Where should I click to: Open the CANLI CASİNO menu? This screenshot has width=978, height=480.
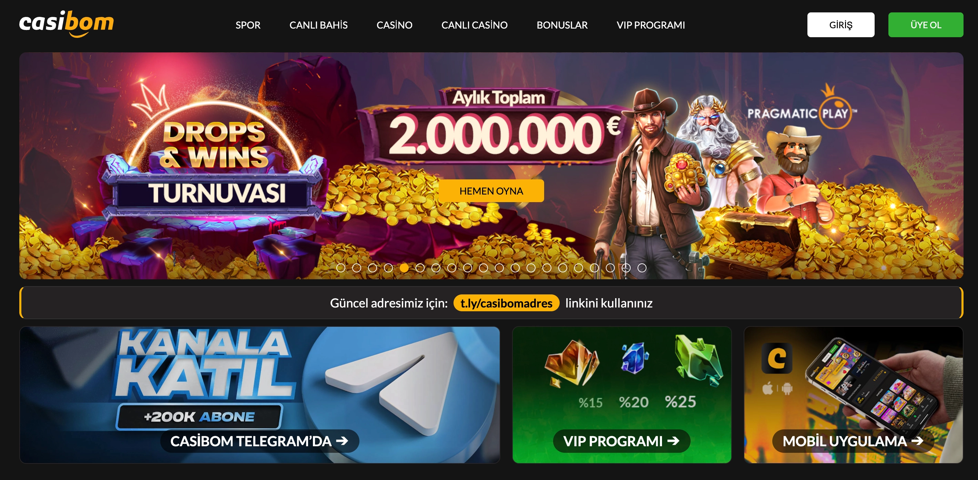coord(474,25)
